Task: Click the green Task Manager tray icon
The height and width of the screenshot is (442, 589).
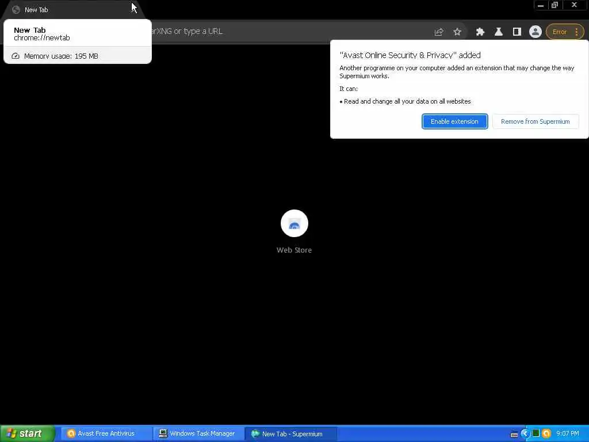Action: 536,433
